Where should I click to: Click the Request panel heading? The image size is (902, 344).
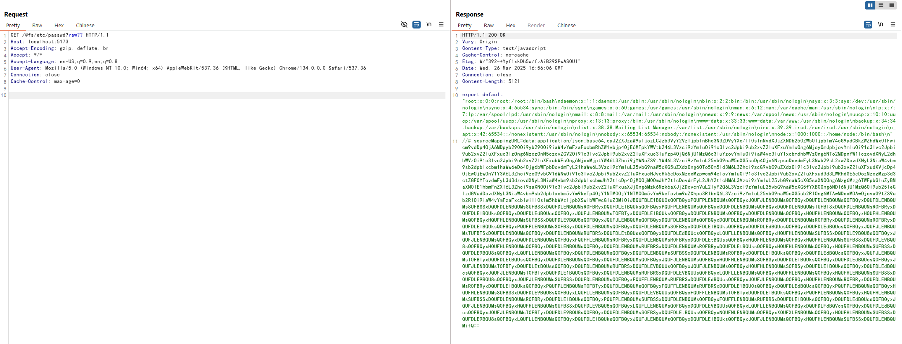(x=16, y=14)
